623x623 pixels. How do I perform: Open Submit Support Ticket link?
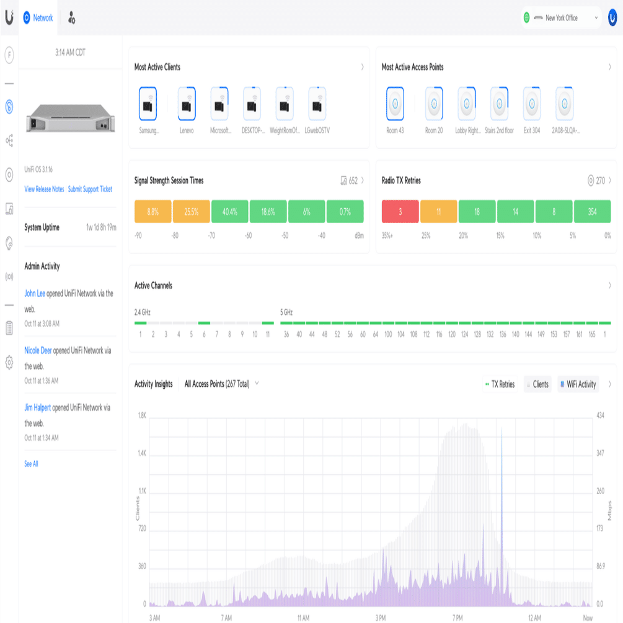pos(89,189)
